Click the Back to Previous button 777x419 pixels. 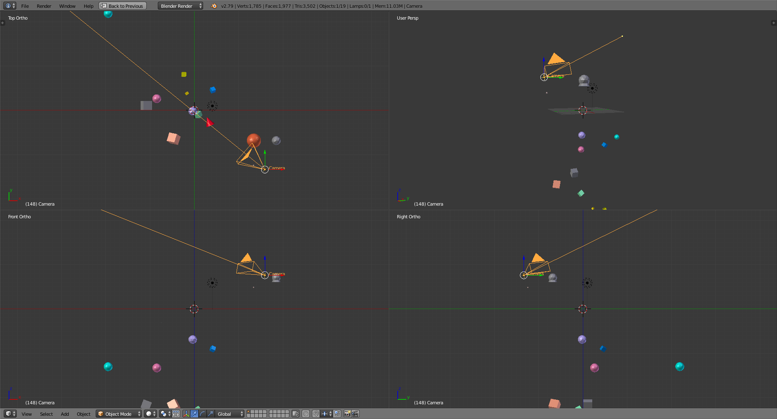[x=122, y=6]
